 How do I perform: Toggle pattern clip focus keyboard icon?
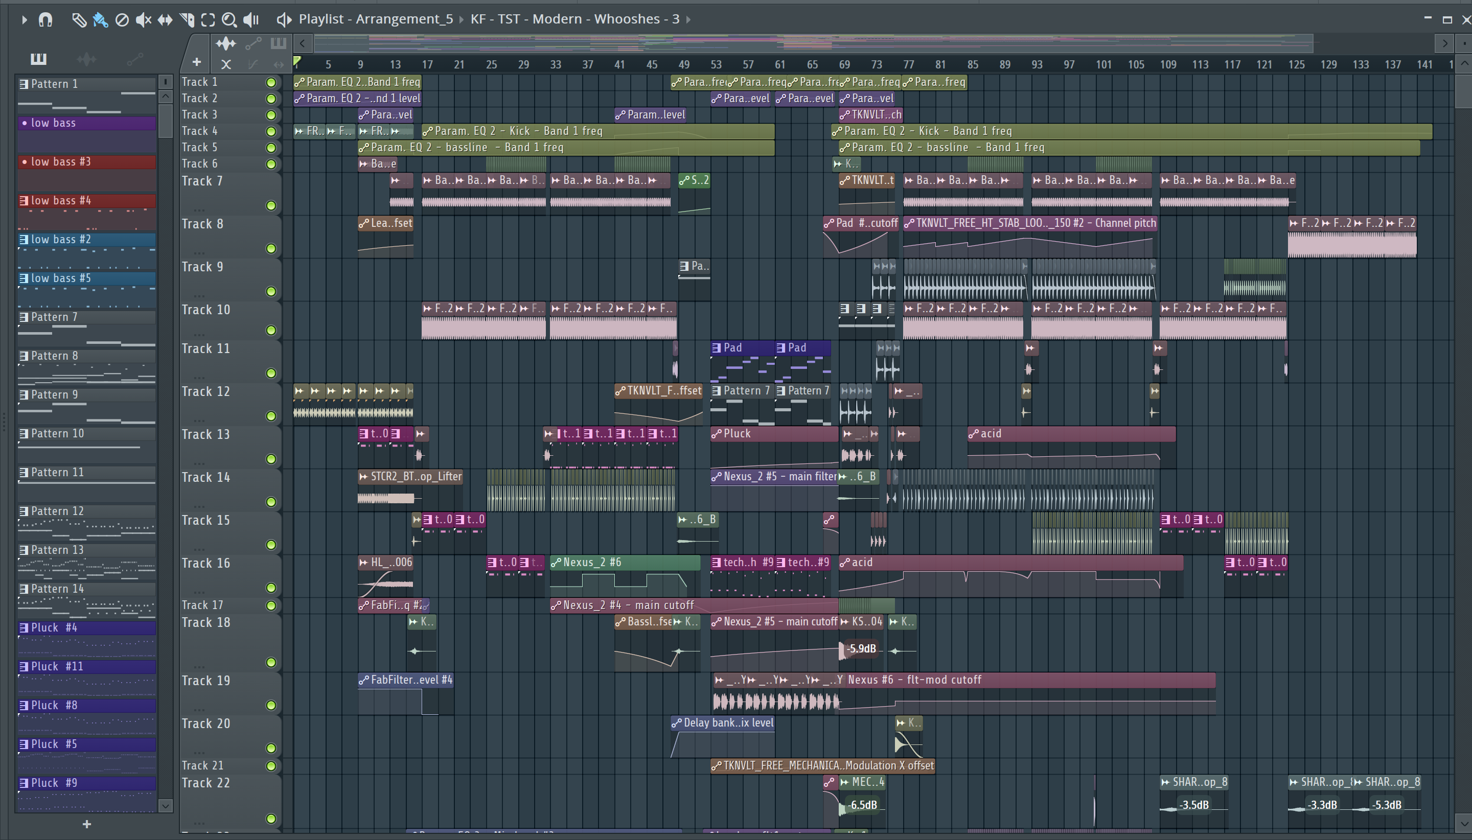pyautogui.click(x=278, y=43)
